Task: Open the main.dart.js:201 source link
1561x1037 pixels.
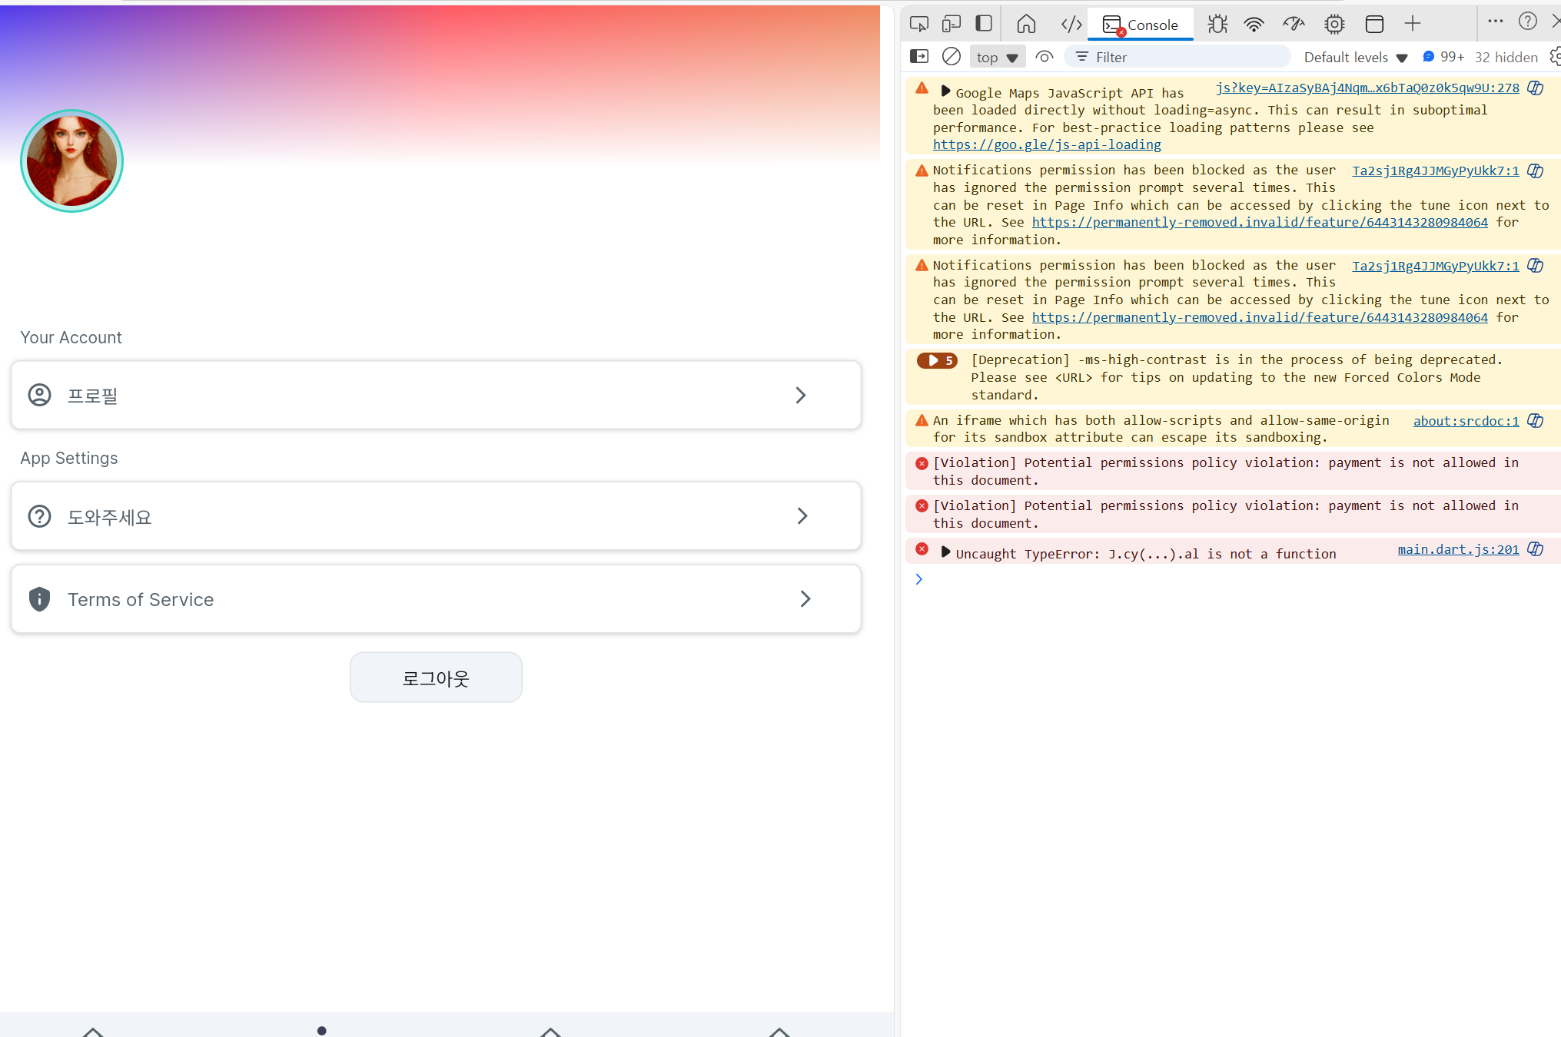Action: [x=1458, y=549]
